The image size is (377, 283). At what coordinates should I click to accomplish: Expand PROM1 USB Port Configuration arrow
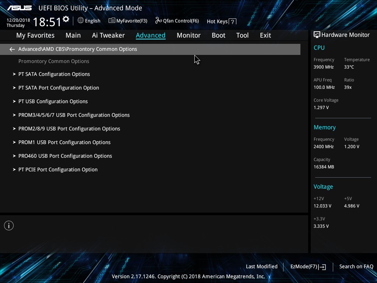pyautogui.click(x=14, y=142)
